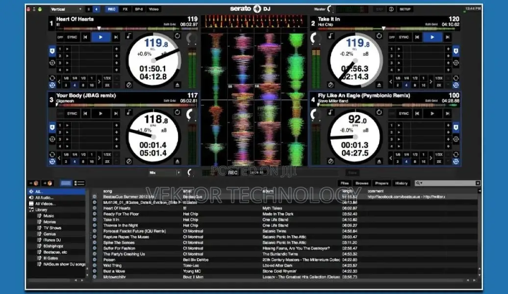Select All Audio... in crate list
This screenshot has width=508, height=294.
[44, 197]
